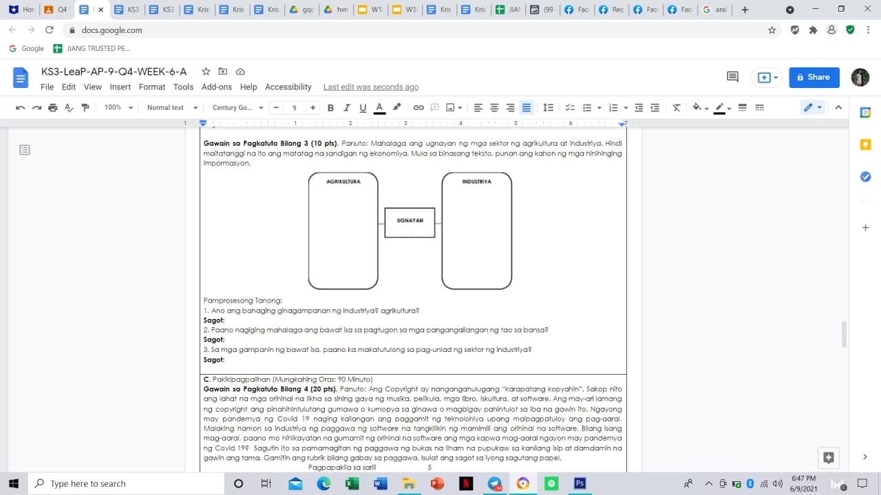Expand the Normal text style dropdown
The width and height of the screenshot is (881, 495).
(x=170, y=107)
